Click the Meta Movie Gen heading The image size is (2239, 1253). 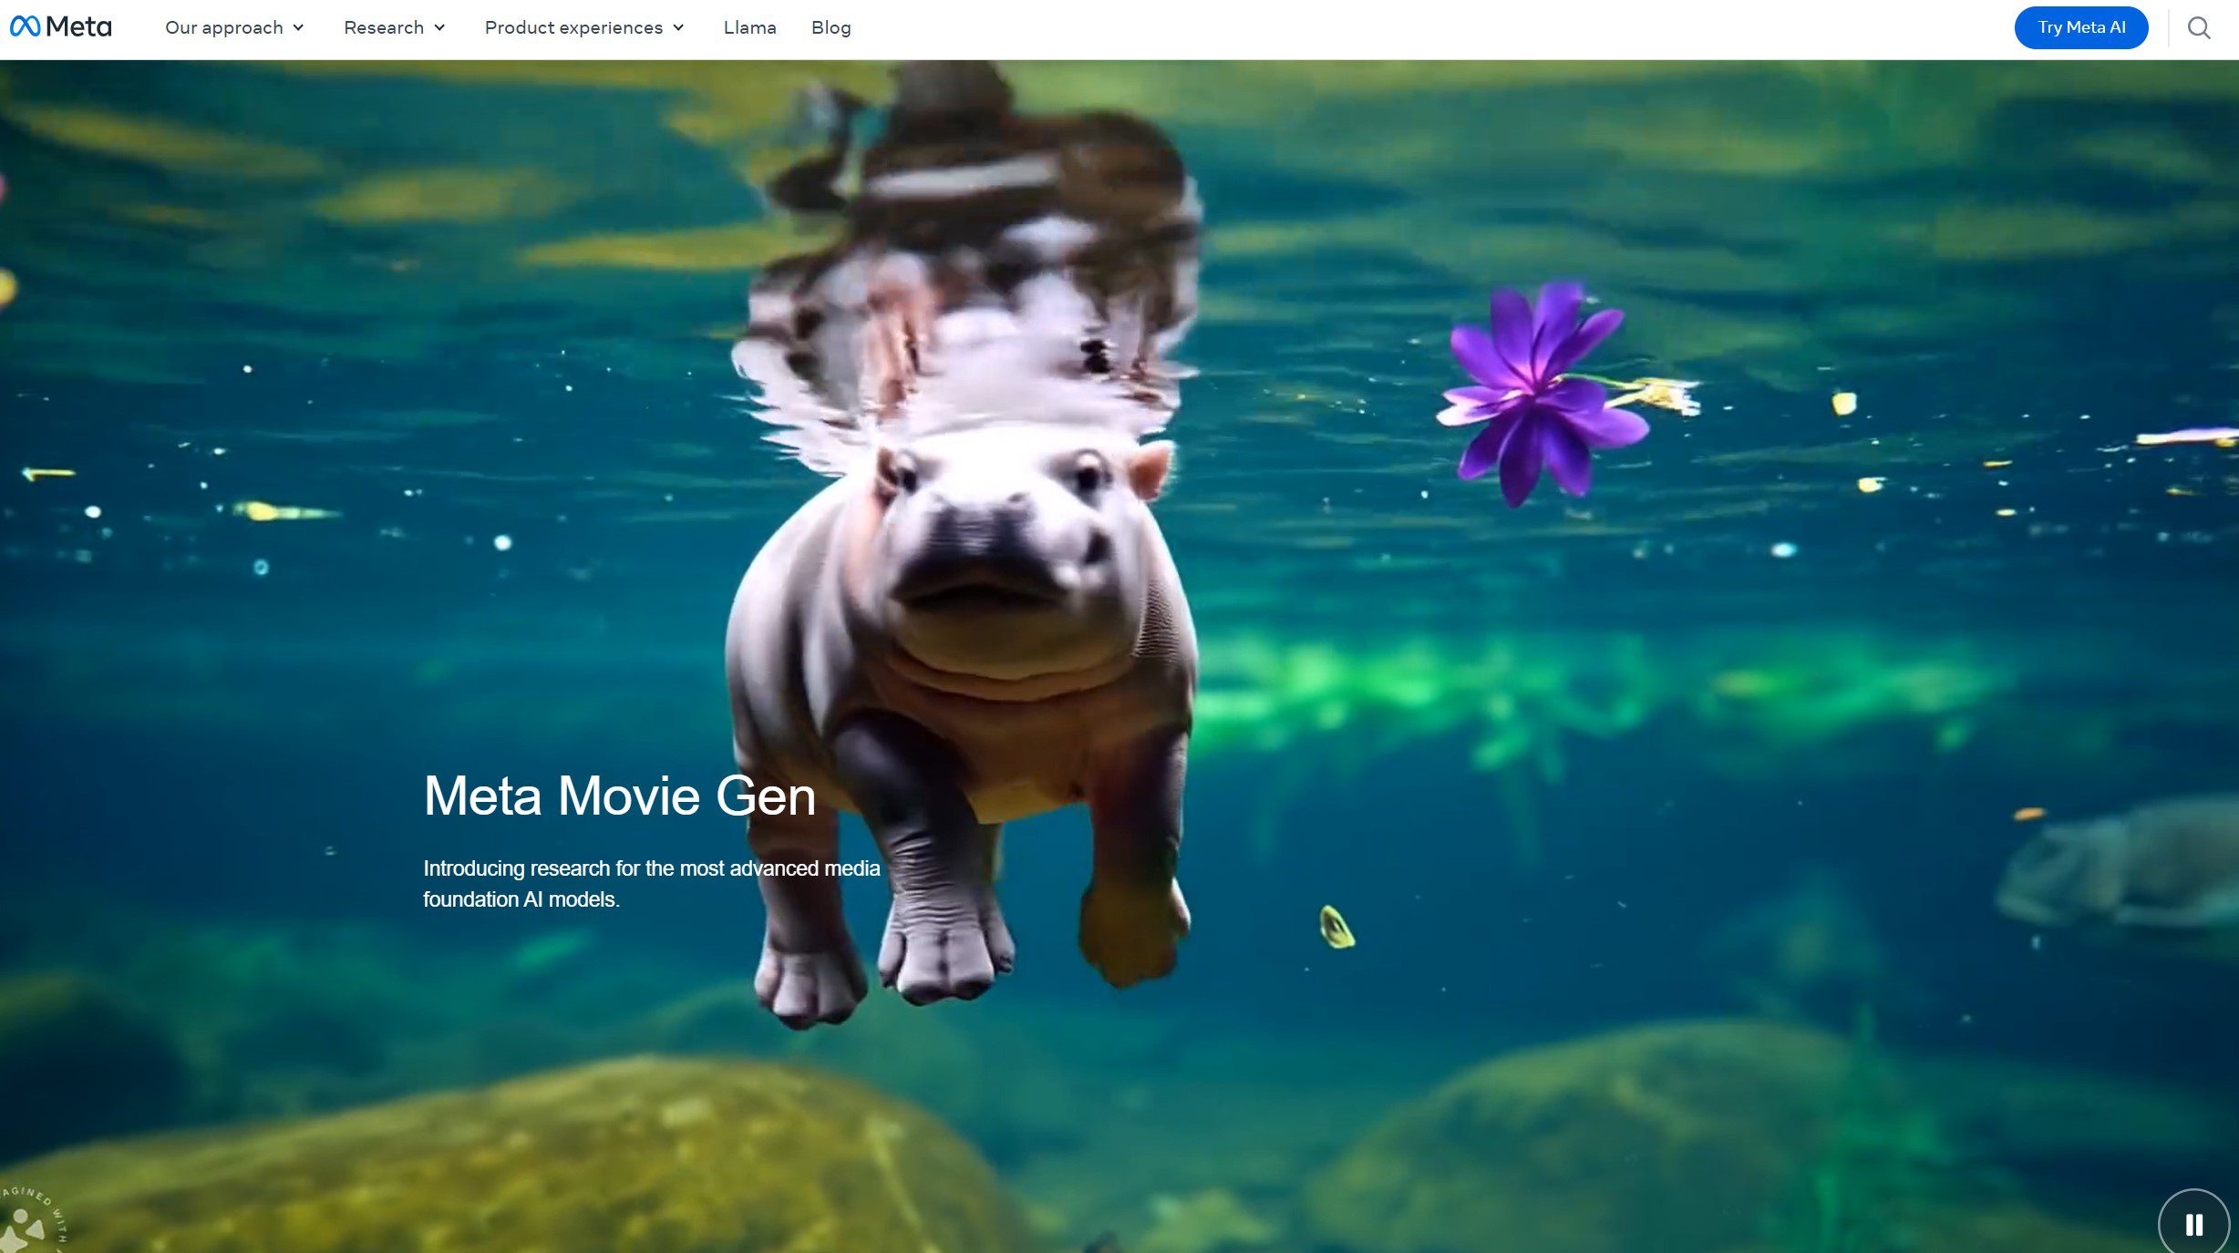point(619,796)
